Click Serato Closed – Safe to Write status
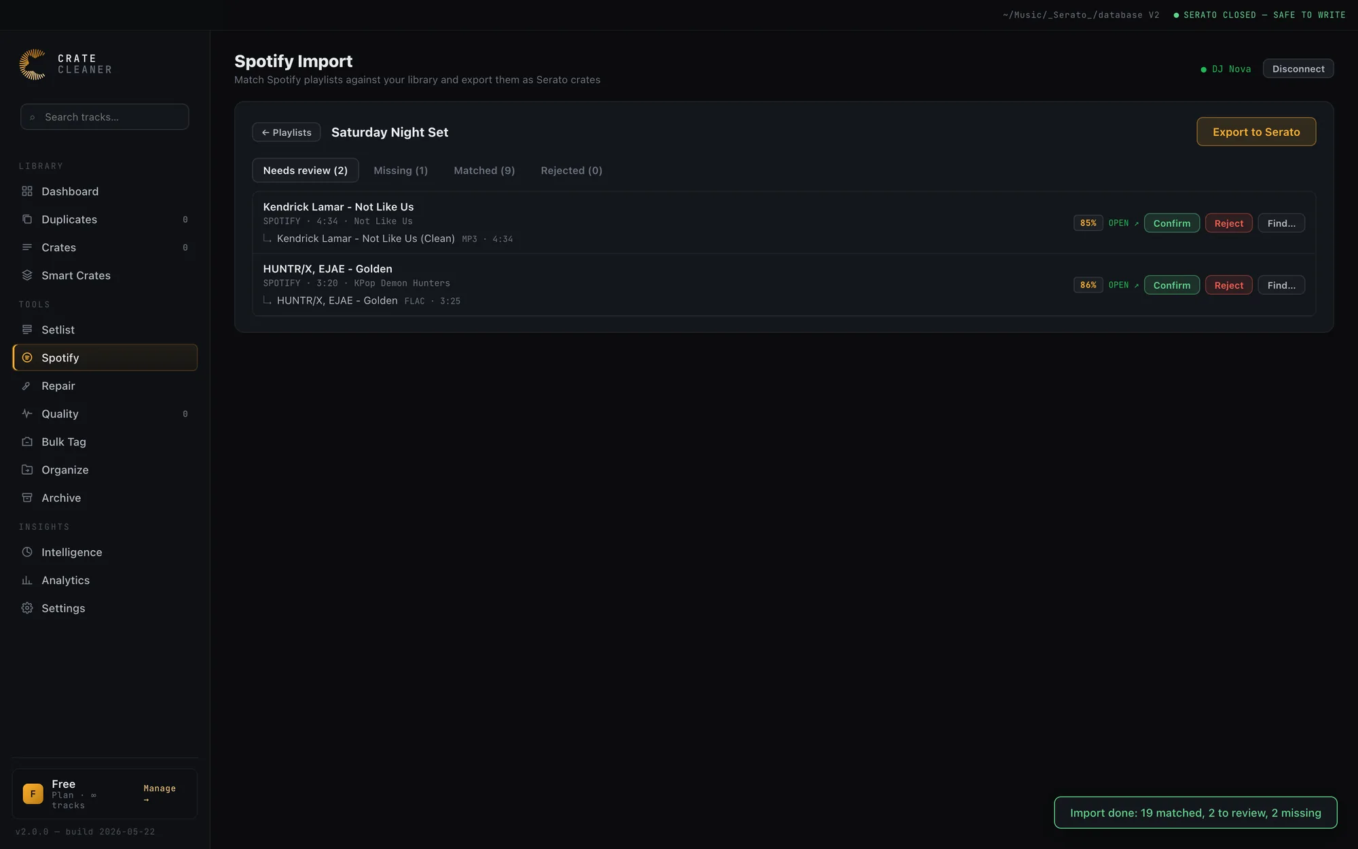 click(1260, 15)
